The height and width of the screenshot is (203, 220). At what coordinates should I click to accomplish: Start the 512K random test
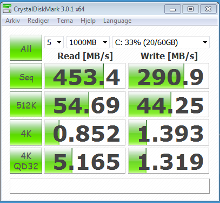(x=26, y=104)
